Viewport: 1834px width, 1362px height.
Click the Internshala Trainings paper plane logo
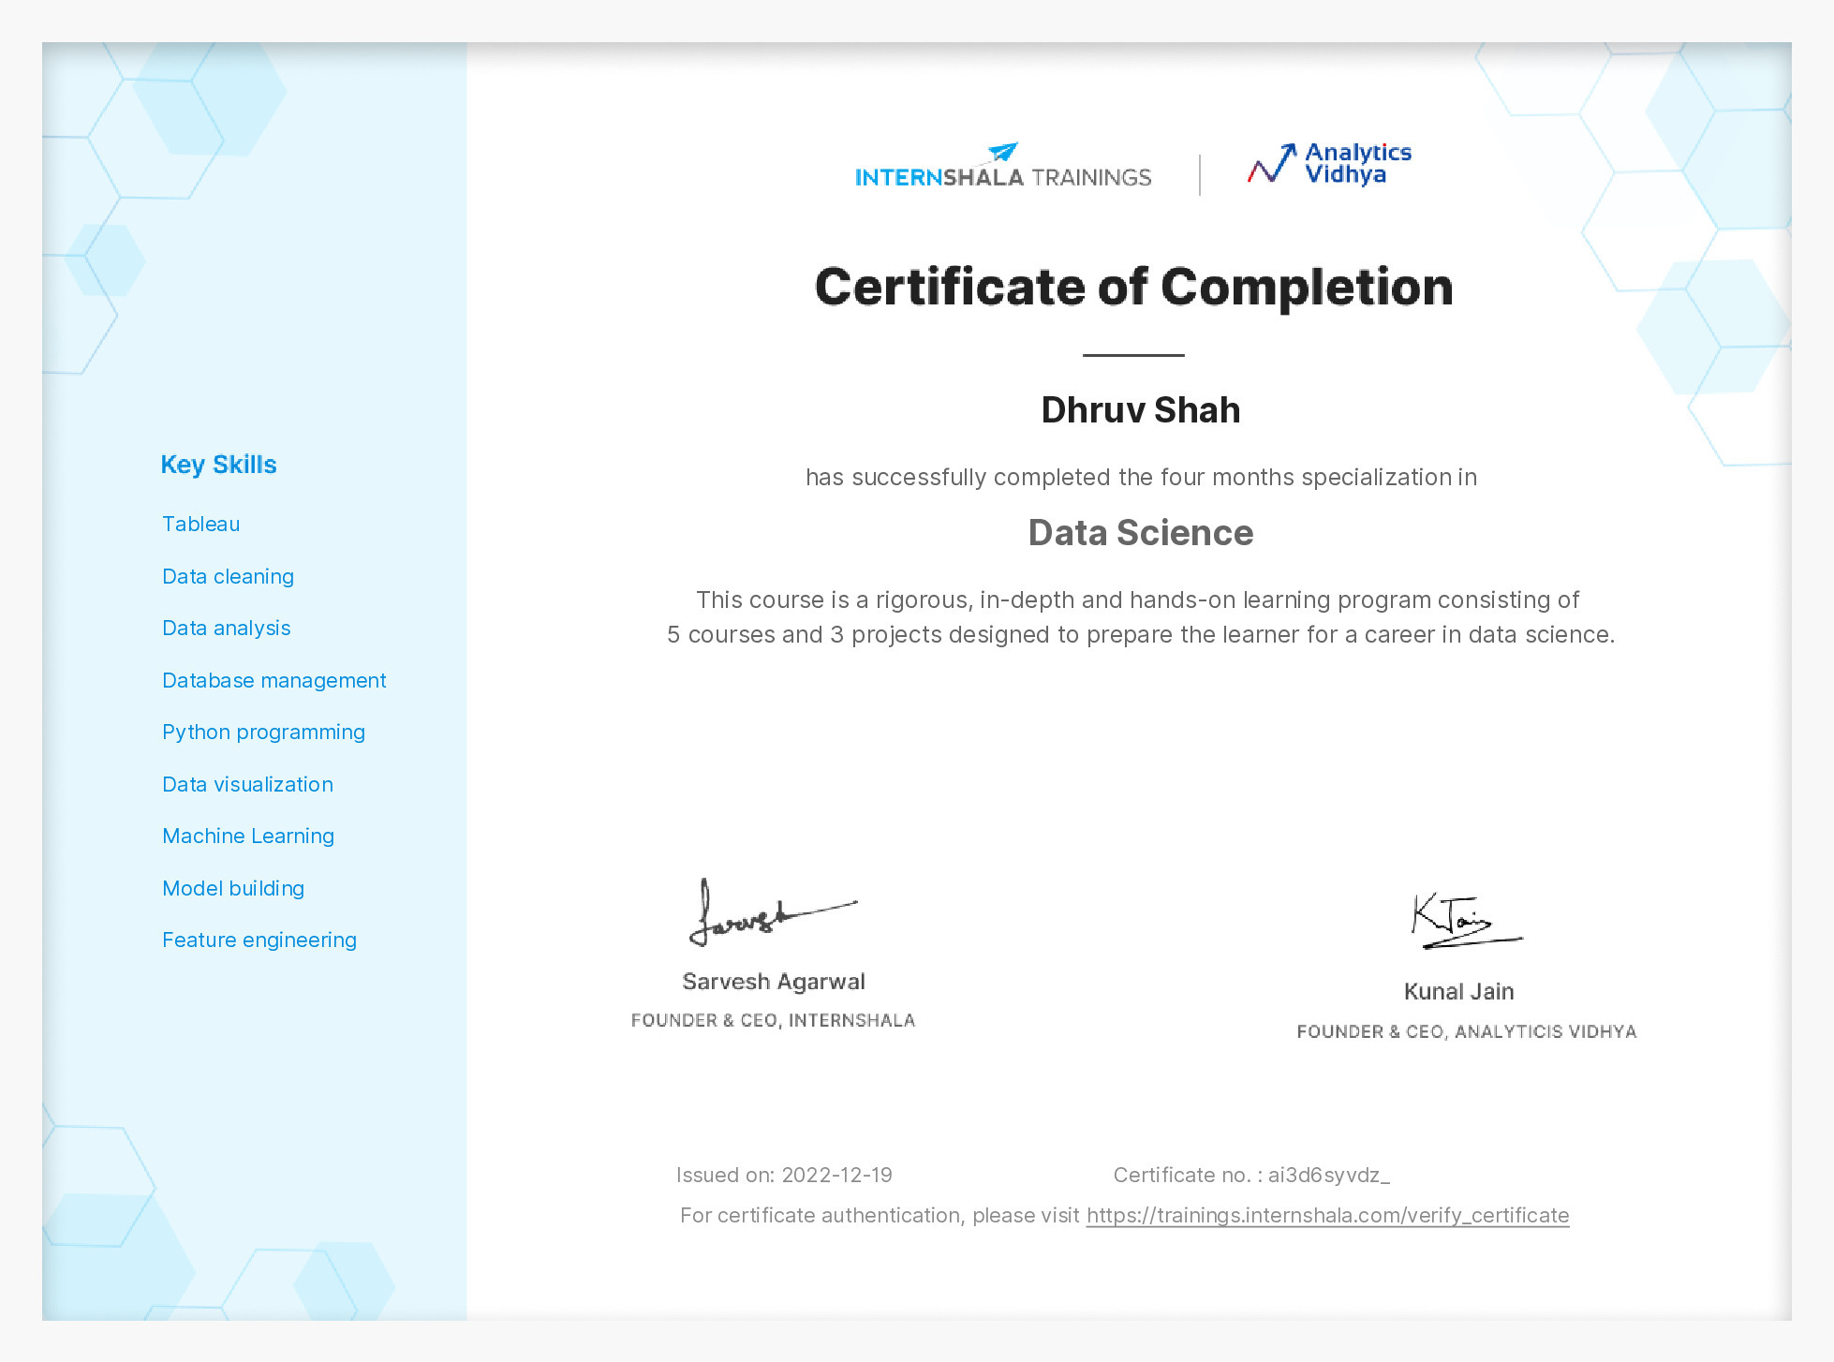pyautogui.click(x=1001, y=150)
